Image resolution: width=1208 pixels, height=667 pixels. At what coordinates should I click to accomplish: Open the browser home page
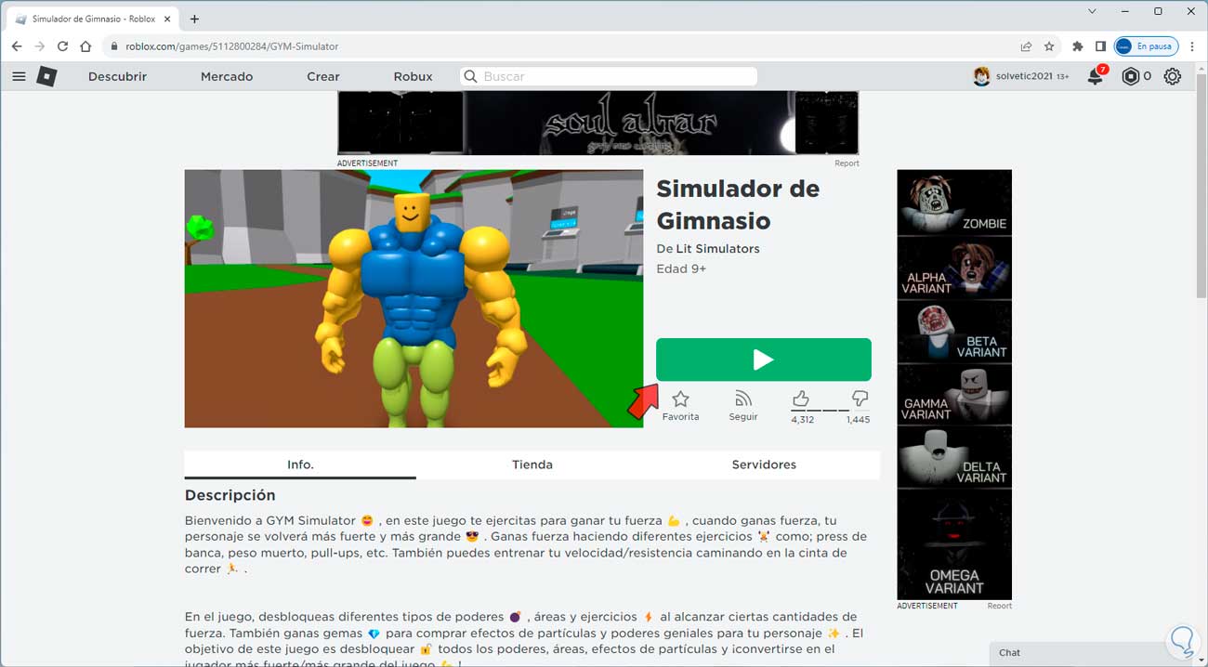pos(85,46)
